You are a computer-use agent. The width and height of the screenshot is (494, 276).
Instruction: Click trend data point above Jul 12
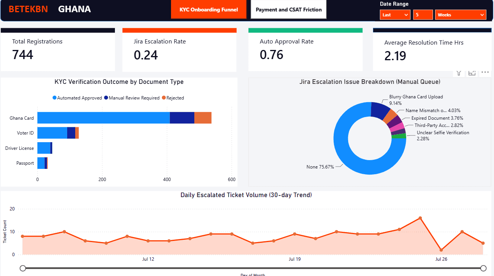pyautogui.click(x=148, y=241)
